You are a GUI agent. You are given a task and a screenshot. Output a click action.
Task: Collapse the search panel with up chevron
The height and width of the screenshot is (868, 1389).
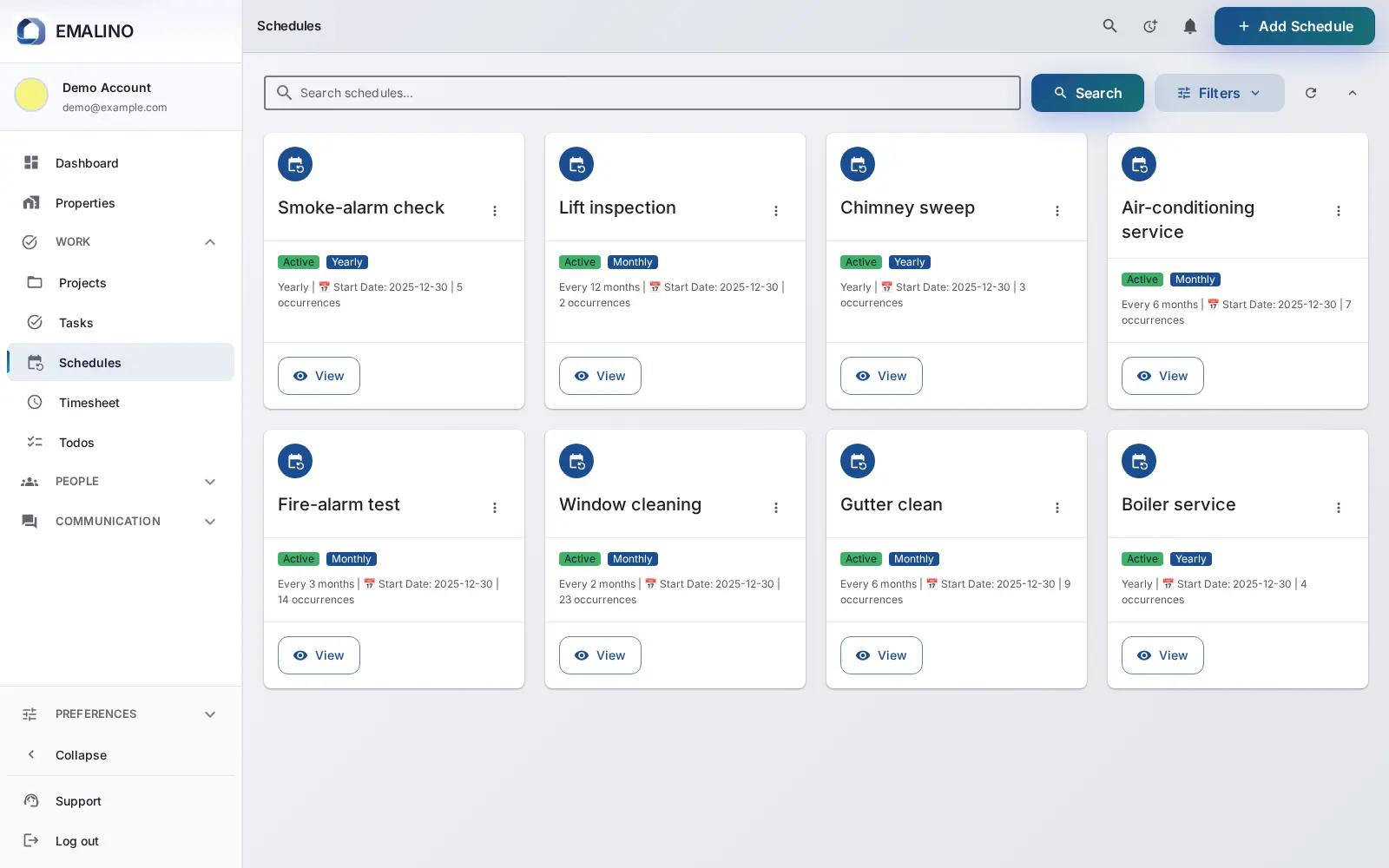point(1352,93)
